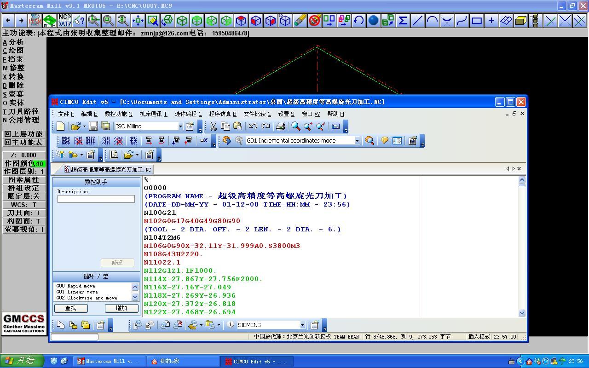Open the 帮助 H menu

point(336,114)
